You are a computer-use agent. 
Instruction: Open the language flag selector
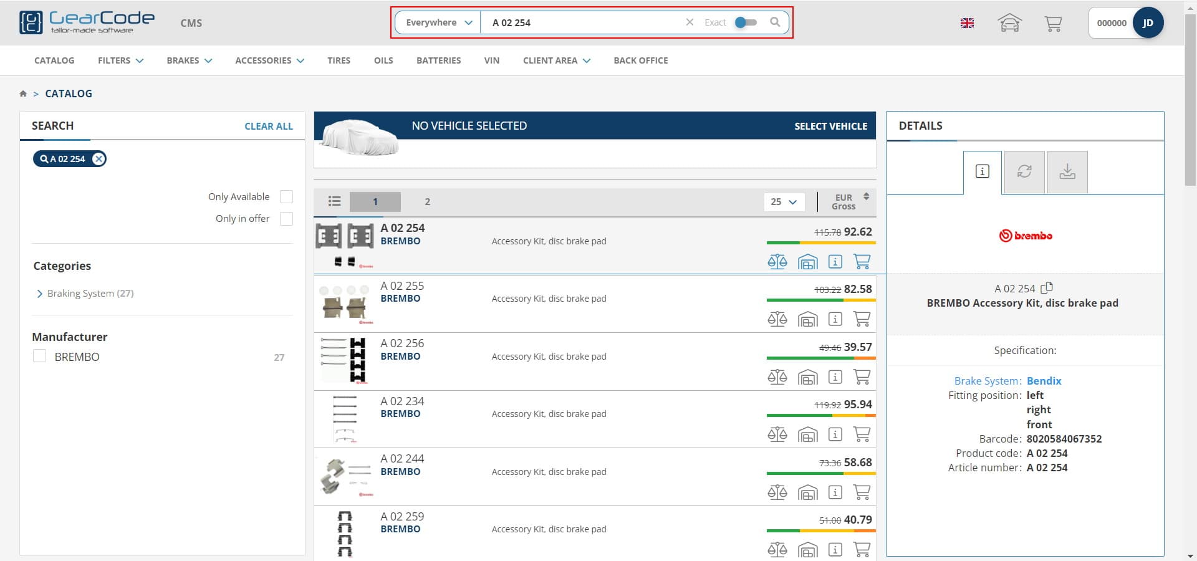click(967, 23)
